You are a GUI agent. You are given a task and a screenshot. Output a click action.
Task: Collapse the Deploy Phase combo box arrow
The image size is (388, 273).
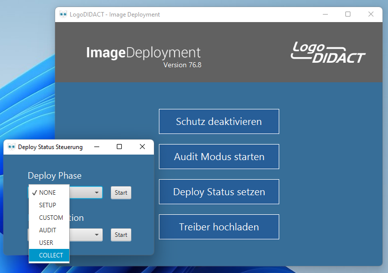coord(97,193)
